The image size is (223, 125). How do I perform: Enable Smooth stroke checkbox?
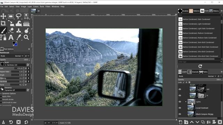pyautogui.click(x=1, y=99)
